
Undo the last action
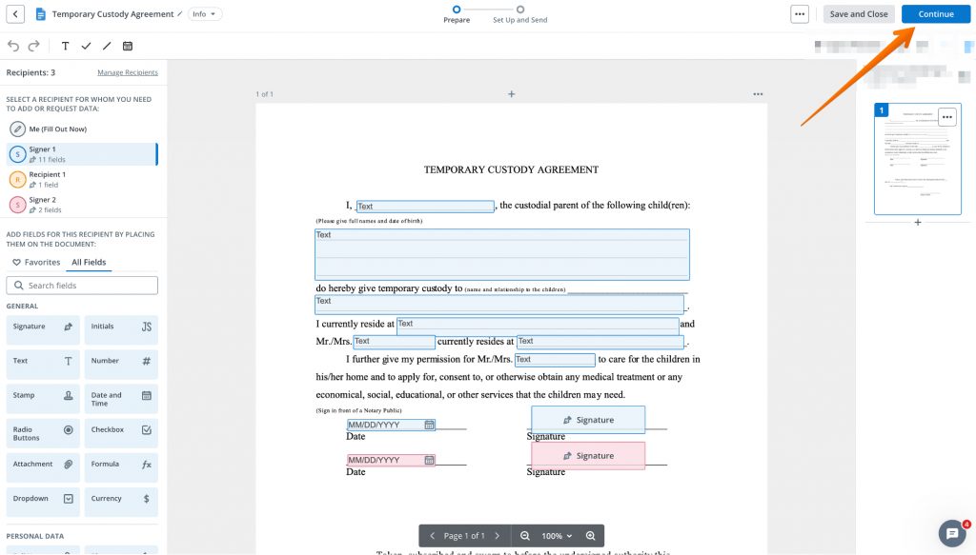13,46
